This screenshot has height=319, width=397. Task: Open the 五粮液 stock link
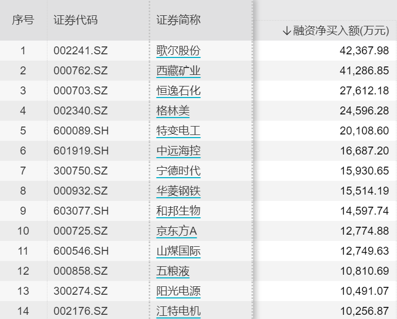(173, 271)
